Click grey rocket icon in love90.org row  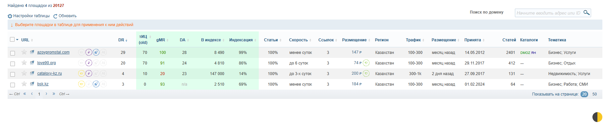tap(96, 63)
